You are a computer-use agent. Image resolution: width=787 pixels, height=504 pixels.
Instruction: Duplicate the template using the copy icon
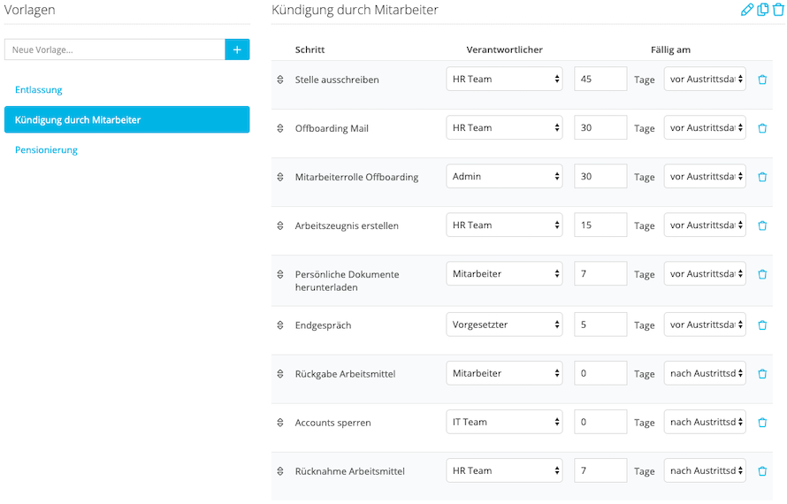(x=762, y=10)
